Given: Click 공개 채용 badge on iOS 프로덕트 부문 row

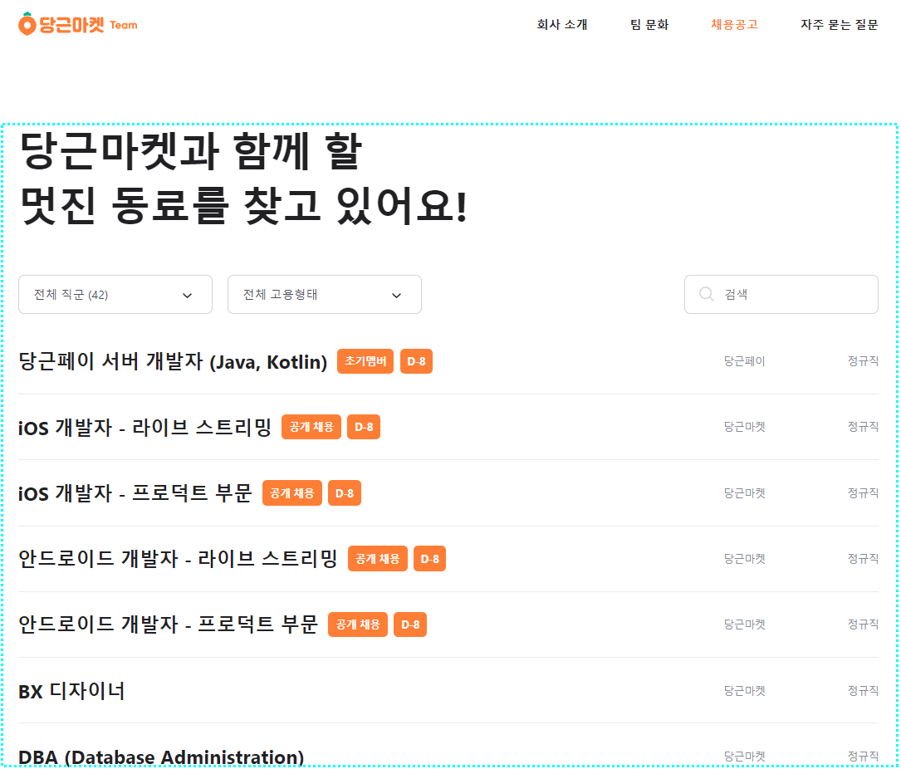Looking at the screenshot, I should pyautogui.click(x=292, y=493).
